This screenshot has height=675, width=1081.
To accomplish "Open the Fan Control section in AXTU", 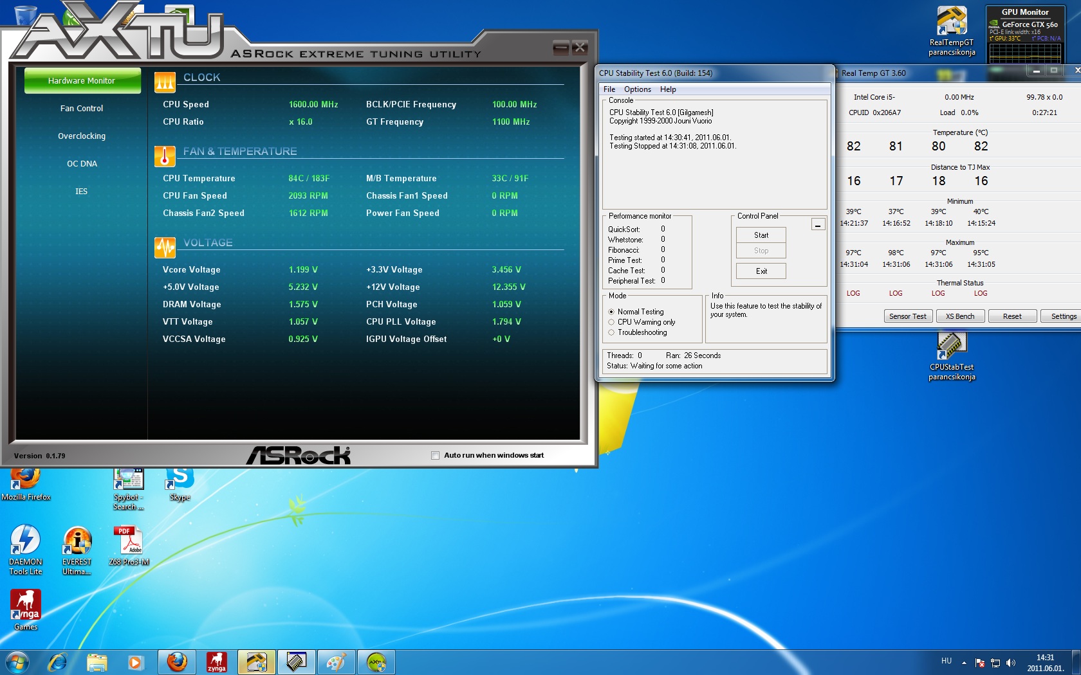I will 82,109.
